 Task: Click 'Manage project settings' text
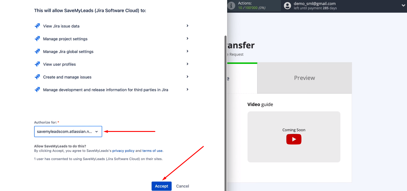pos(65,39)
